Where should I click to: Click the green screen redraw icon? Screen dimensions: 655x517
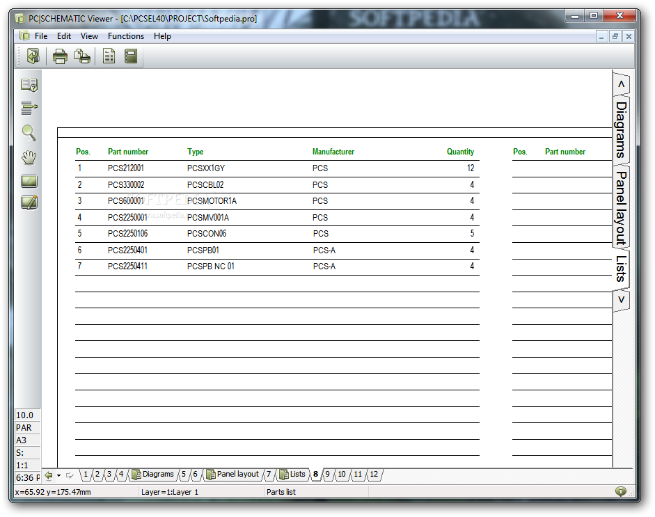[x=29, y=181]
